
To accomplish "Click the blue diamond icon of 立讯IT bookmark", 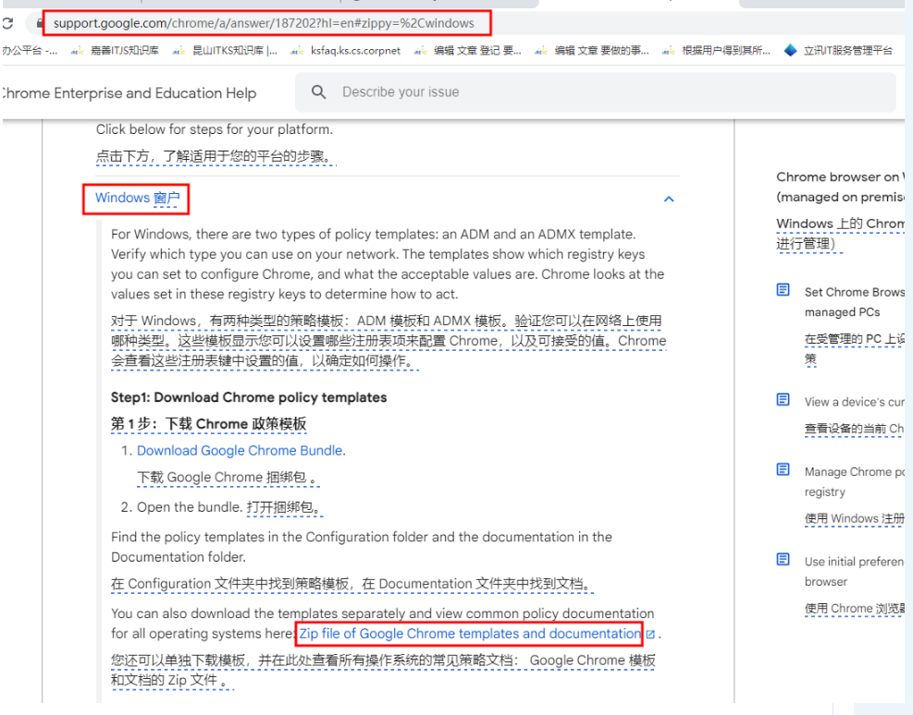I will click(x=790, y=51).
